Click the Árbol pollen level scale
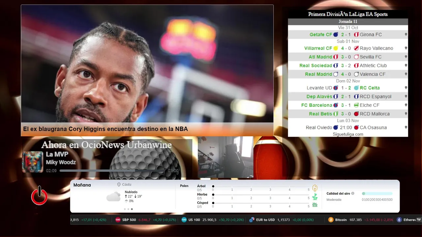422x237 pixels. pyautogui.click(x=261, y=187)
